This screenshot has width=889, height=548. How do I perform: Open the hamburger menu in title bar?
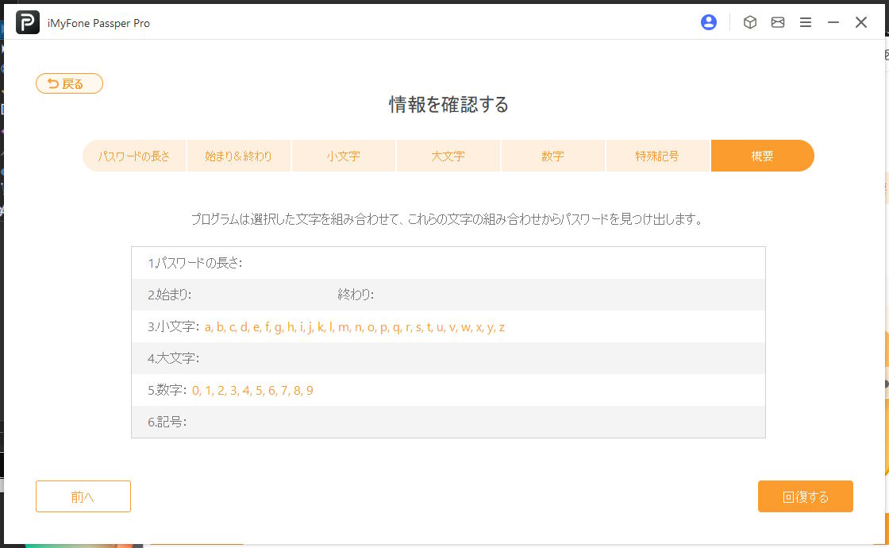[x=806, y=23]
